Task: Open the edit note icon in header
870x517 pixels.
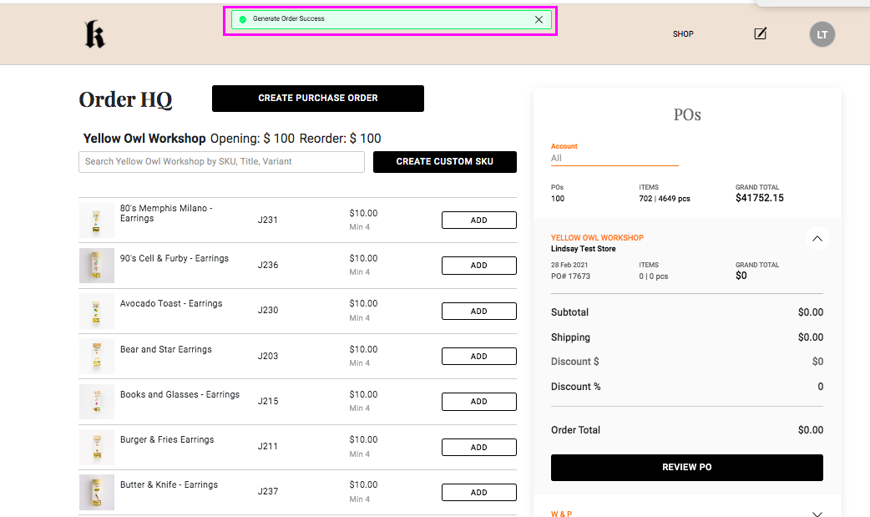Action: [760, 34]
